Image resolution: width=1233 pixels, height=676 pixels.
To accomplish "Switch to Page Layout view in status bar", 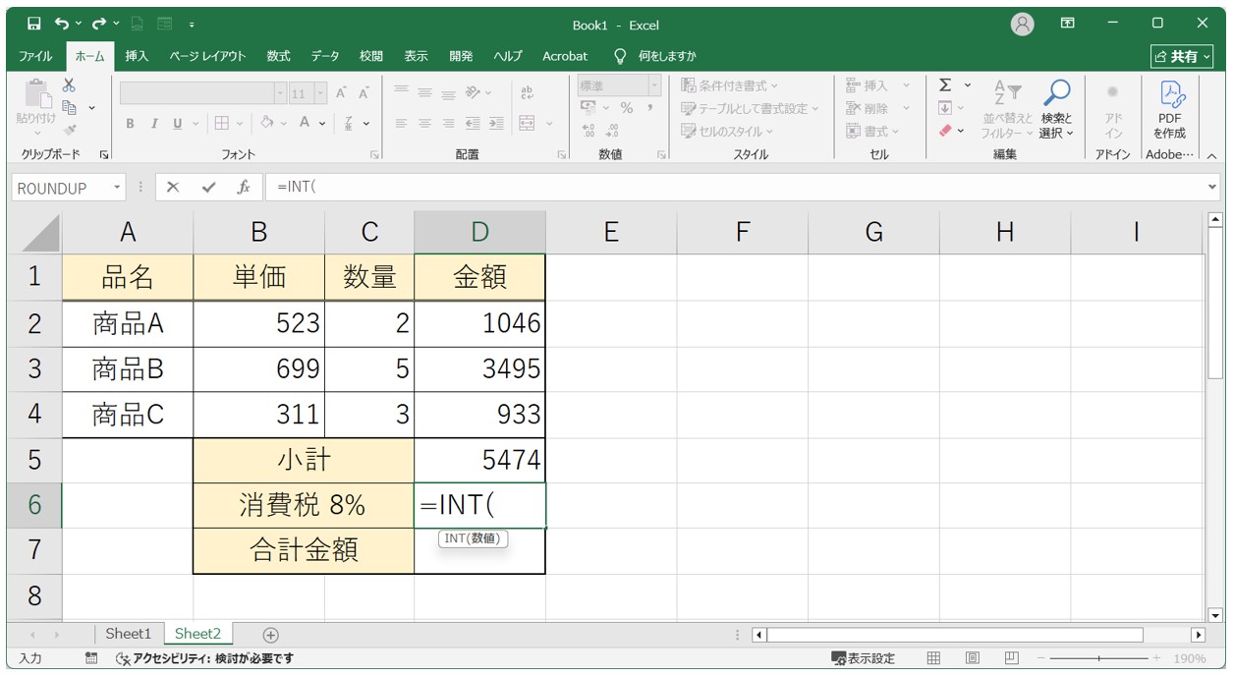I will point(973,658).
